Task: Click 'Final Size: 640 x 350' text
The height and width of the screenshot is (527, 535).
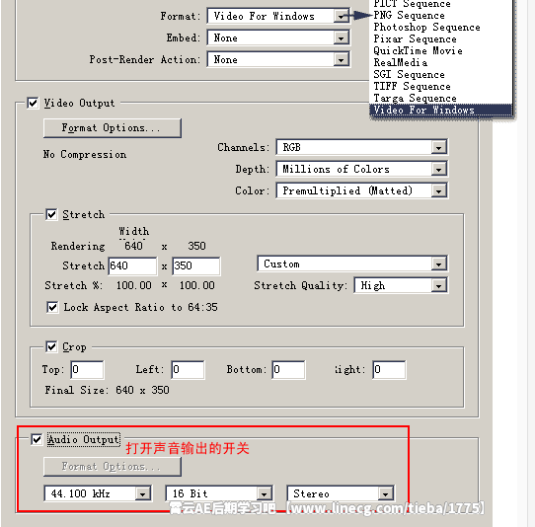Action: pos(108,390)
